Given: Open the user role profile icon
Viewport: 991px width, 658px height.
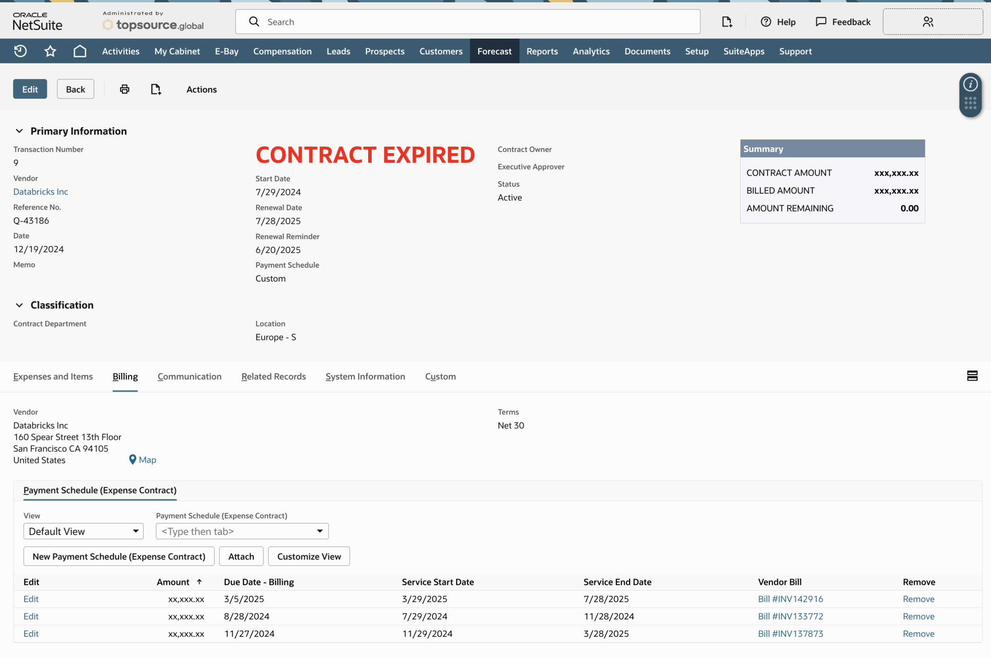Looking at the screenshot, I should pos(928,22).
